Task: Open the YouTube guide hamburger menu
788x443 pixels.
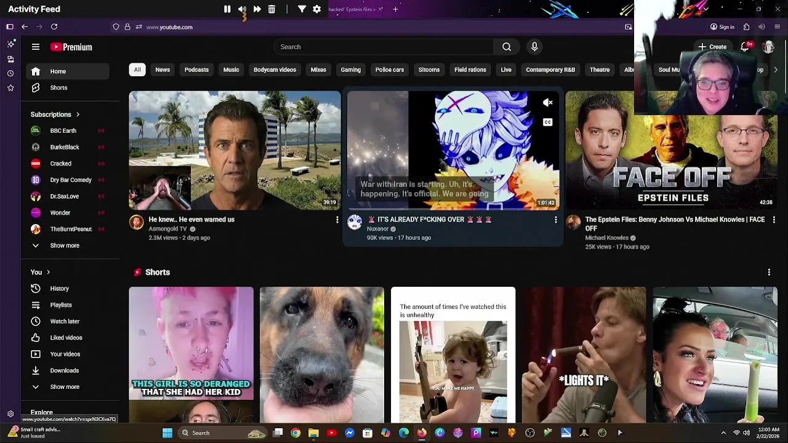Action: coord(36,47)
